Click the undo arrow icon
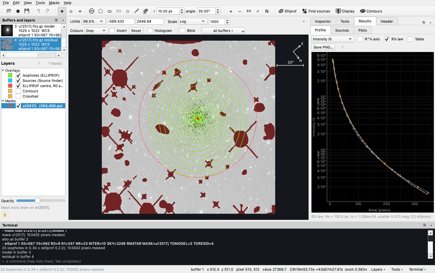Screen dimensions: 435x273 coord(39,11)
